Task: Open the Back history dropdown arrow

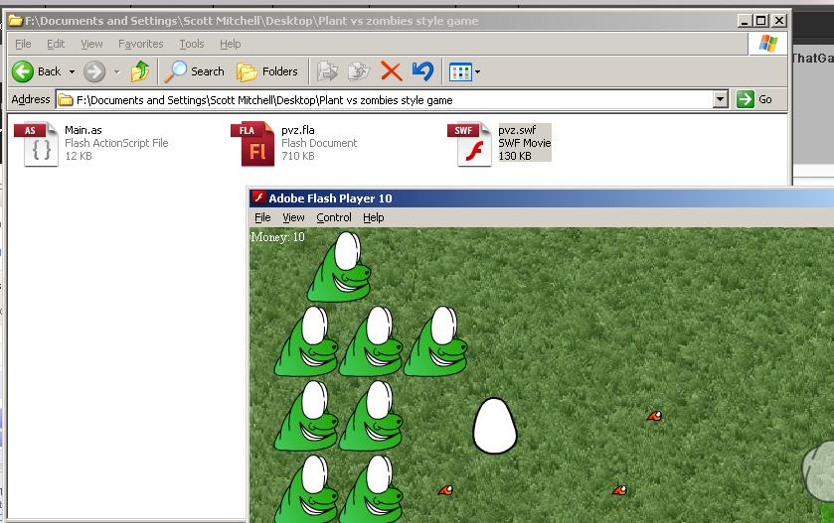Action: tap(72, 71)
